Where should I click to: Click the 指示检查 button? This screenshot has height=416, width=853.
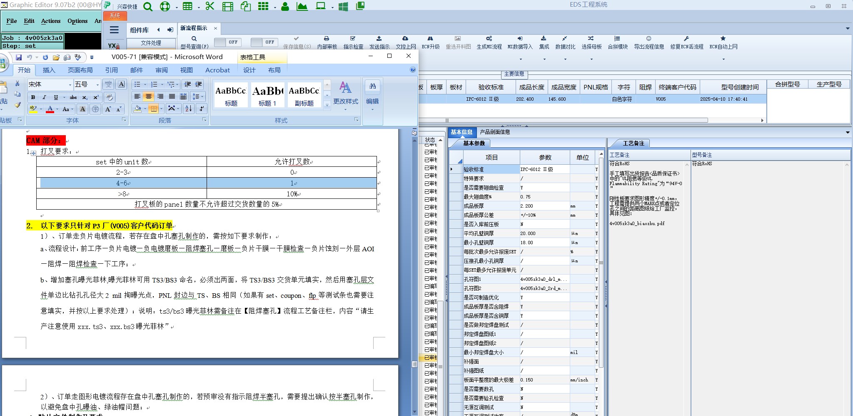point(353,42)
